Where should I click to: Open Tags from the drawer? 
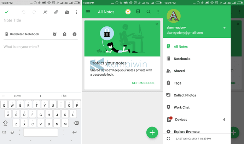197,83
